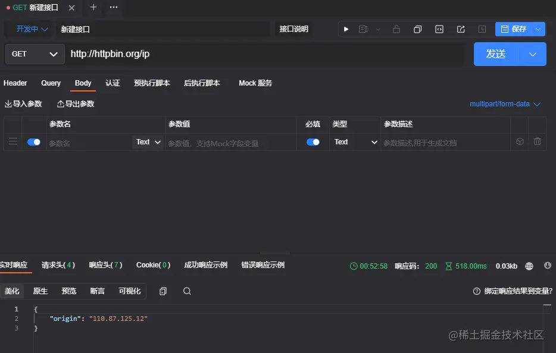Click the help icon near bind response variable
This screenshot has width=556, height=353.
[x=477, y=291]
